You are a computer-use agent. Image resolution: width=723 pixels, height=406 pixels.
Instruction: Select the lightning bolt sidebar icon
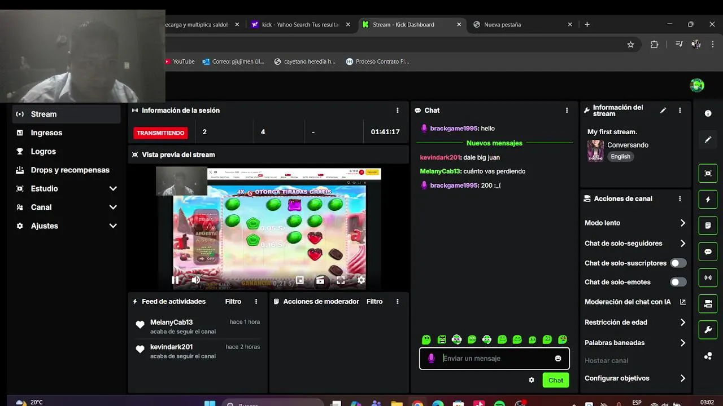coord(708,200)
